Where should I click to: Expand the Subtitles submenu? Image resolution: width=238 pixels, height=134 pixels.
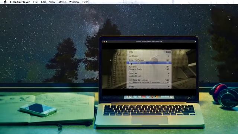click(x=149, y=73)
